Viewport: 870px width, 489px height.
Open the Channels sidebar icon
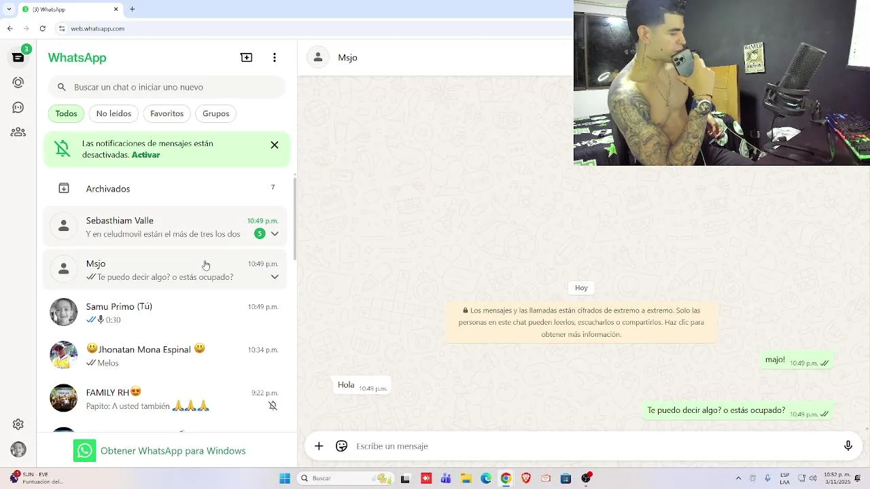pos(18,107)
